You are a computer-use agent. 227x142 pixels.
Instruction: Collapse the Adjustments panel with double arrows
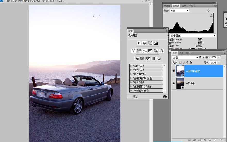pyautogui.click(x=164, y=28)
